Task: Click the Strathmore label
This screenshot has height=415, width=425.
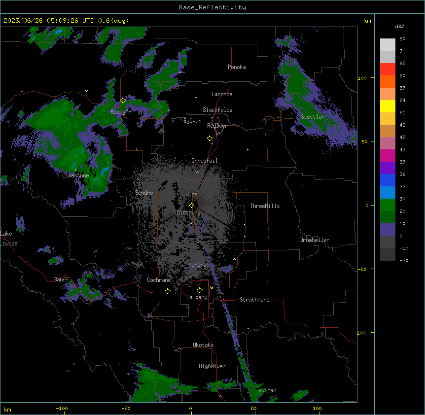Action: coord(254,300)
